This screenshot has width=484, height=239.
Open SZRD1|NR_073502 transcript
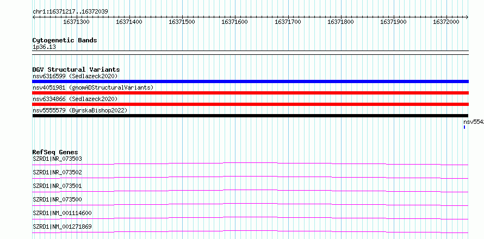click(57, 172)
